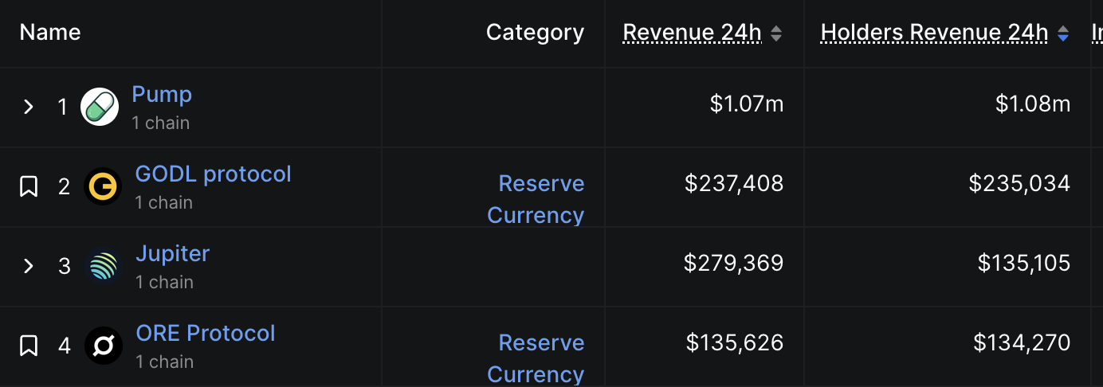Open ORE's Reserve Currency category link
This screenshot has width=1103, height=387.
coord(536,358)
